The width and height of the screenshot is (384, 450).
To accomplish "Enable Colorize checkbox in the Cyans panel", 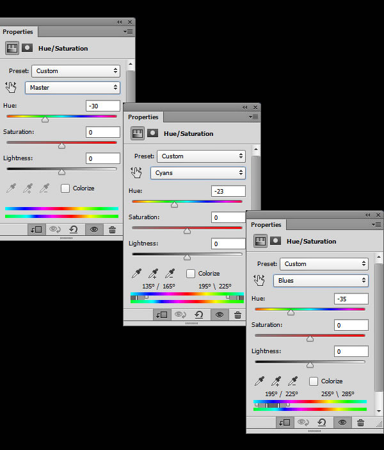I will click(x=191, y=274).
